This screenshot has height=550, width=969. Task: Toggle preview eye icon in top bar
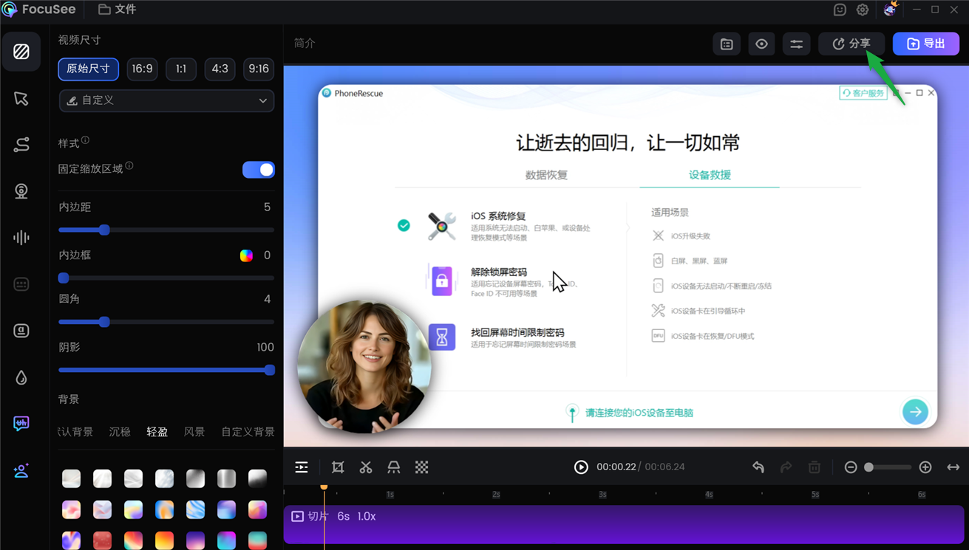click(x=761, y=44)
